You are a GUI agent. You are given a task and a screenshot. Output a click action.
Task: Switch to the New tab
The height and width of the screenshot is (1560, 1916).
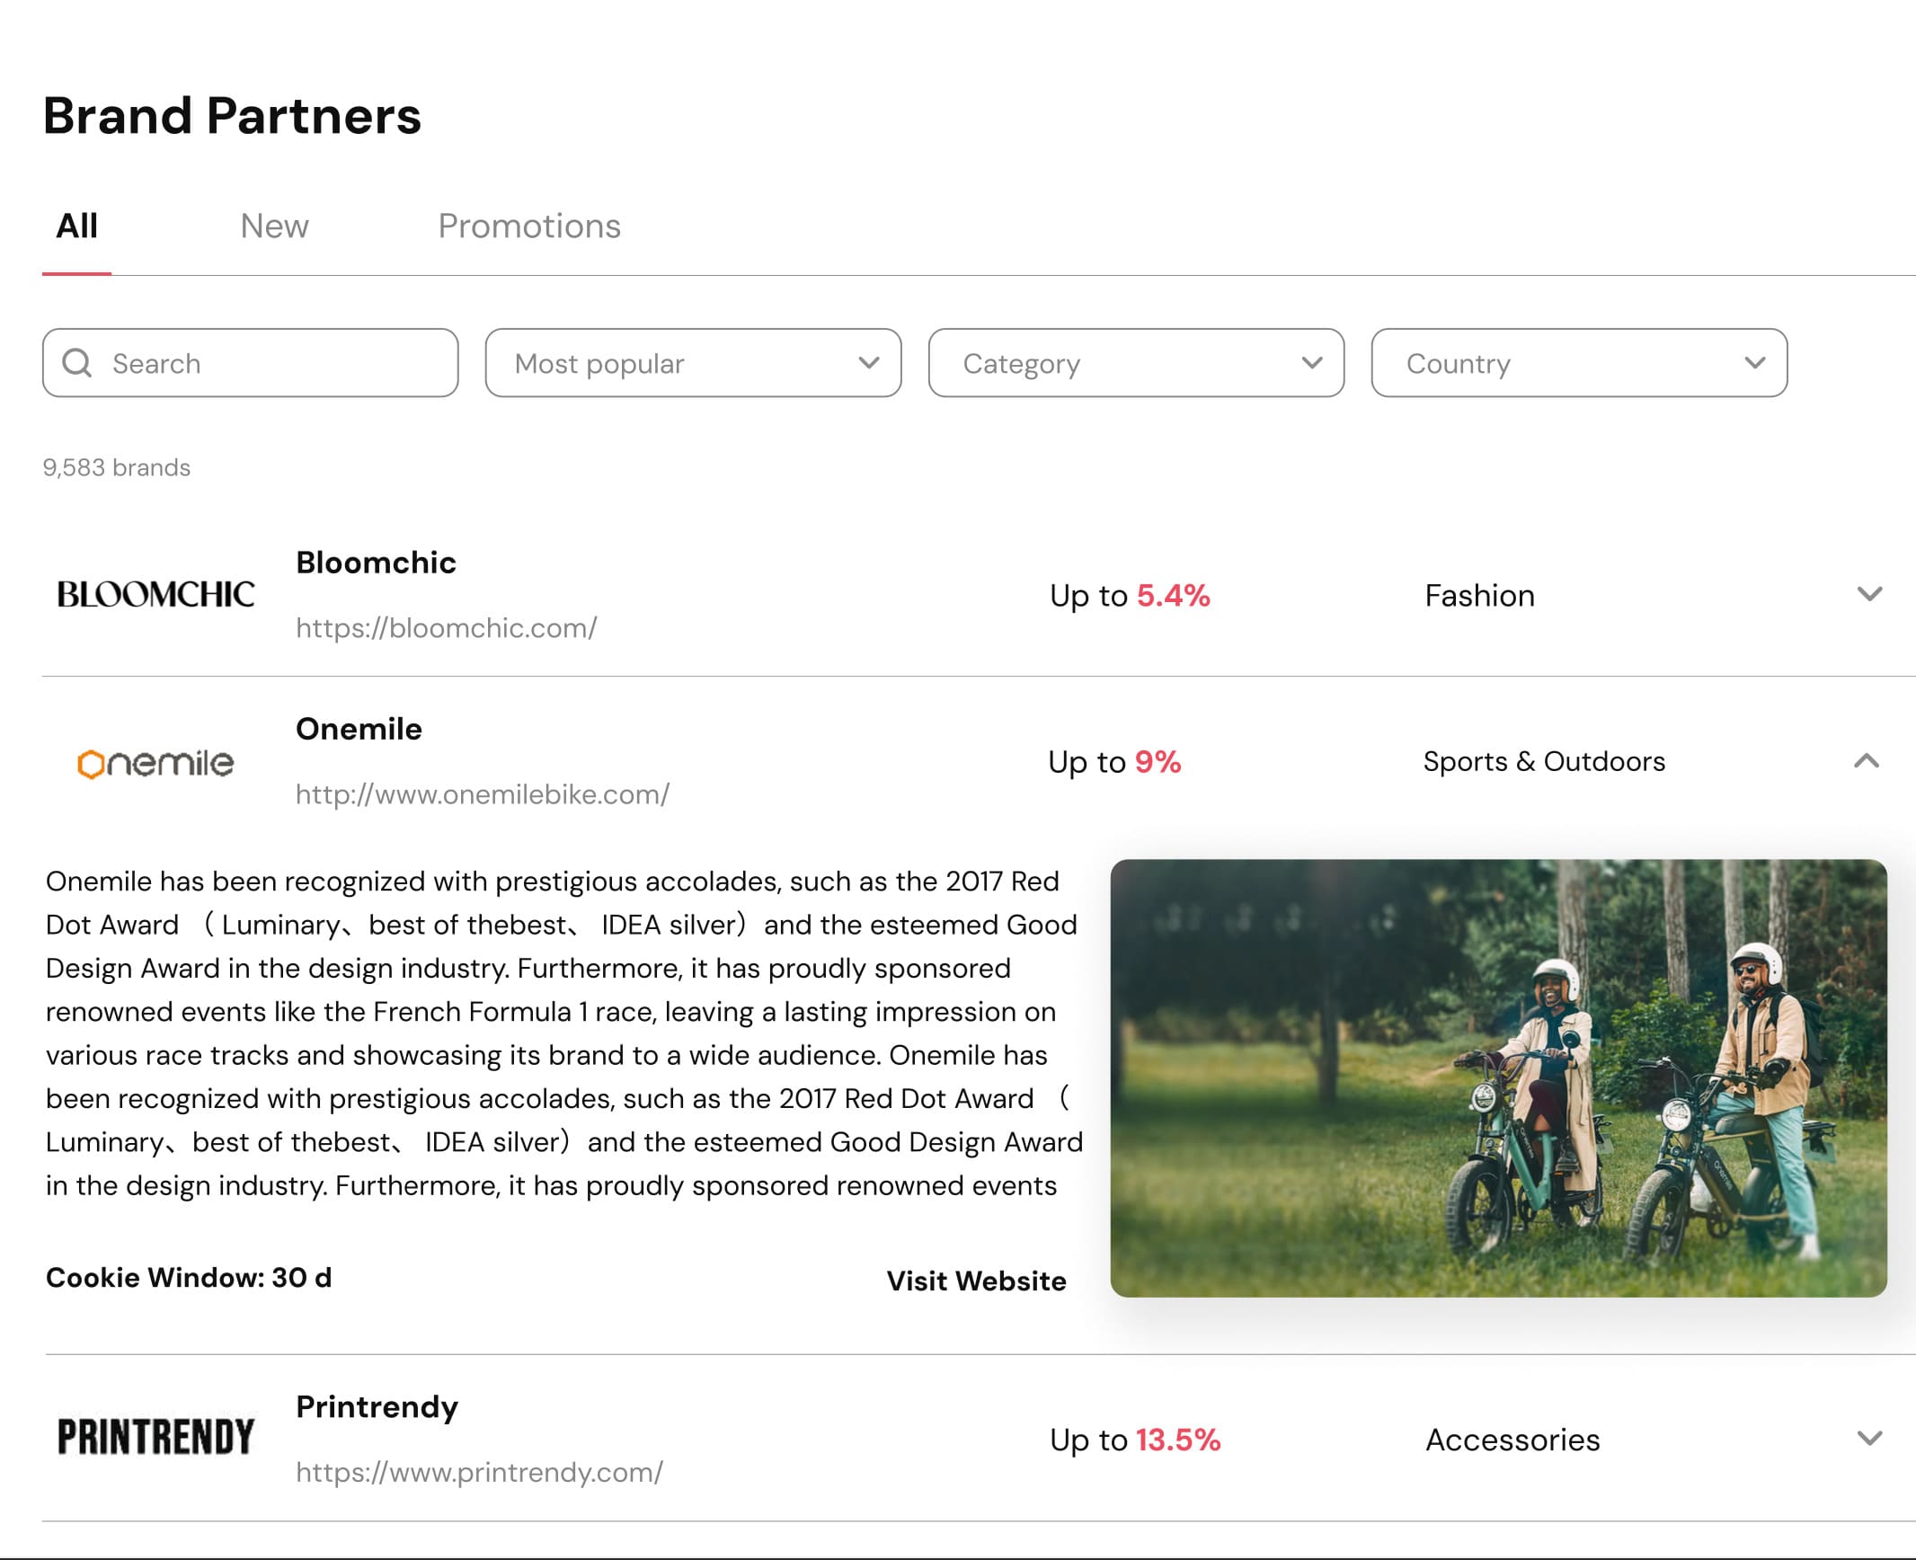(x=274, y=226)
